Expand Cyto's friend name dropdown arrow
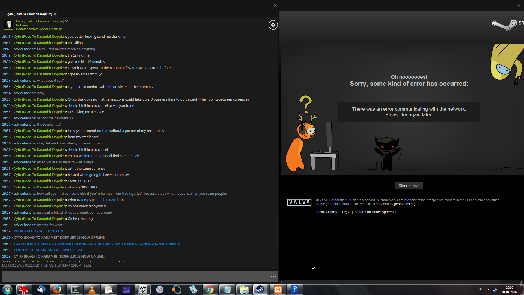 pyautogui.click(x=67, y=21)
